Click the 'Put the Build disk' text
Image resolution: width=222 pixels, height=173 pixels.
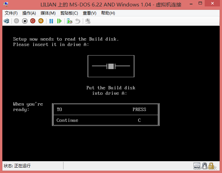tap(111, 88)
